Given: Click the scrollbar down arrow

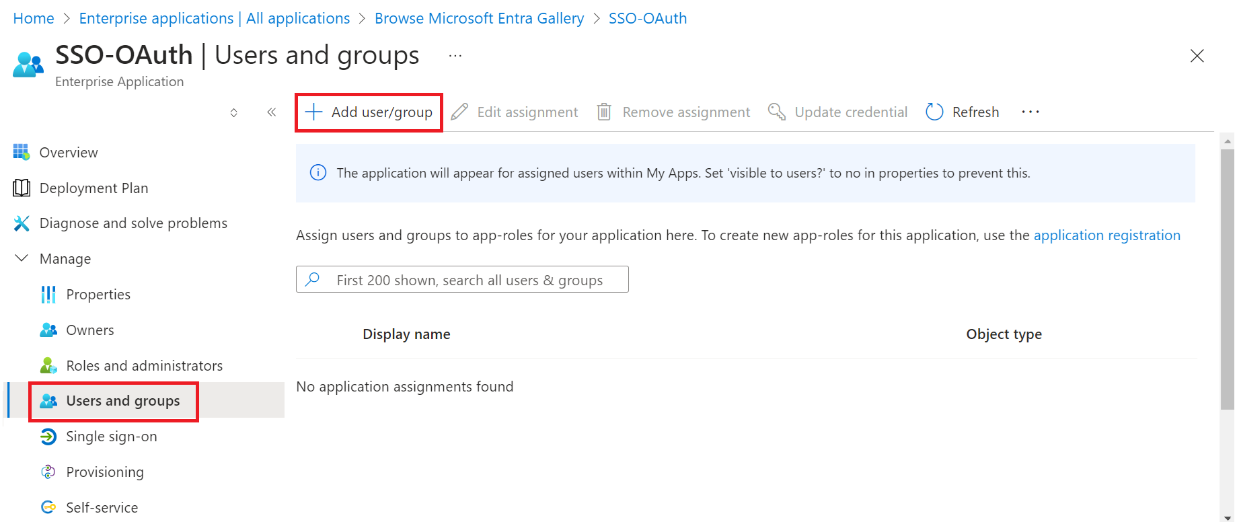Looking at the screenshot, I should click(x=1228, y=517).
